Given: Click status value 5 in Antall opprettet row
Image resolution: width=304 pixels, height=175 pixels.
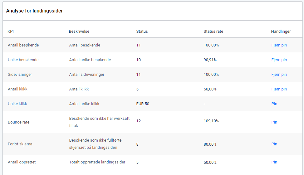Looking at the screenshot, I should pos(137,163).
